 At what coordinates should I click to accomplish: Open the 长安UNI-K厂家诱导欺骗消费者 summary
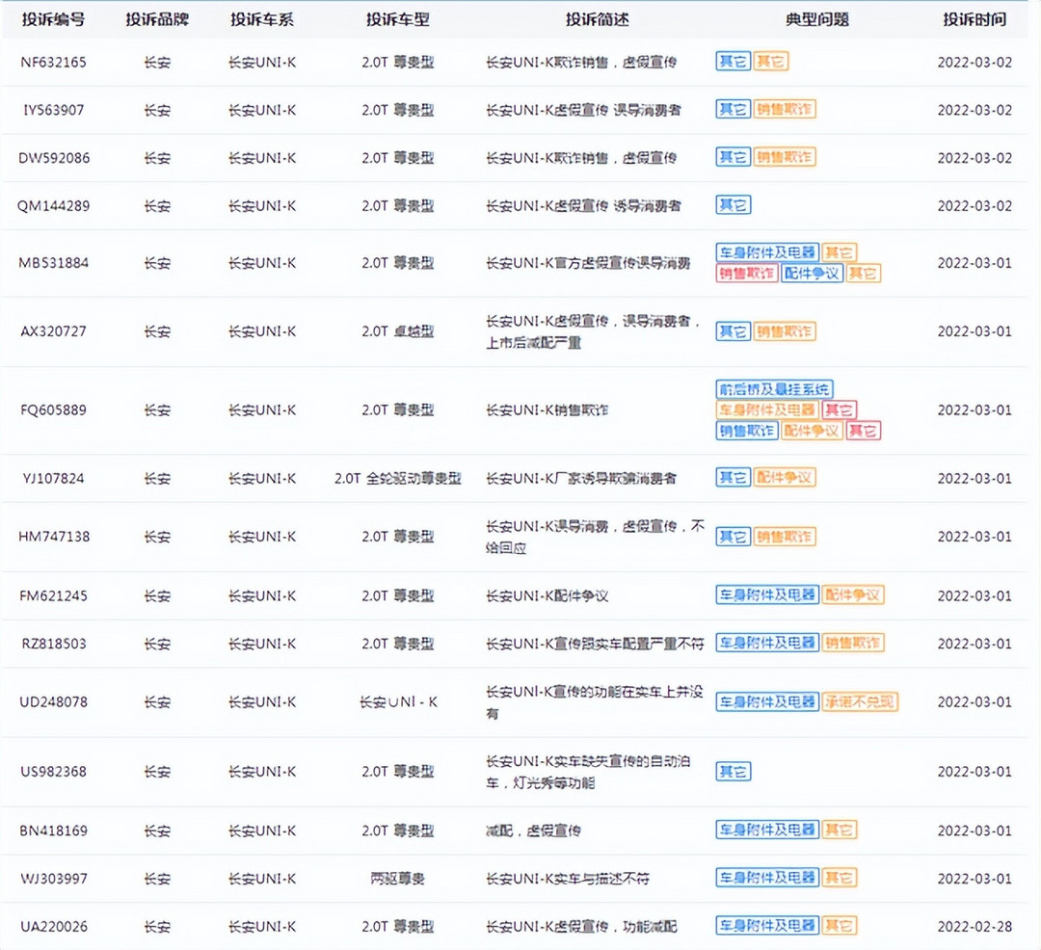click(x=581, y=478)
